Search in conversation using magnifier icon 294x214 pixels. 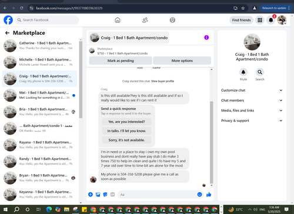pos(260,72)
